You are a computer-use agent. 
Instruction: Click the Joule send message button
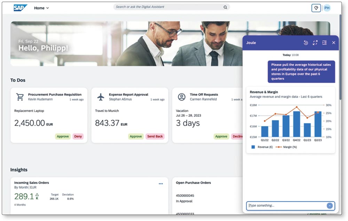point(330,206)
